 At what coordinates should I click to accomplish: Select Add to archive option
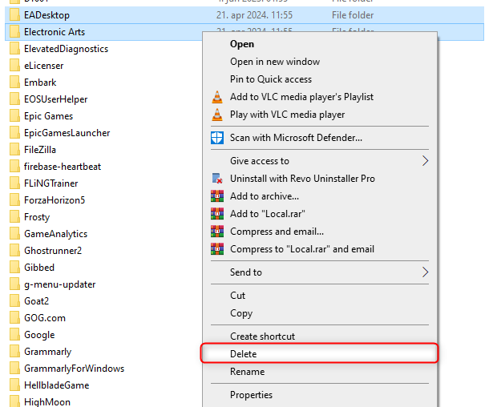(x=320, y=196)
